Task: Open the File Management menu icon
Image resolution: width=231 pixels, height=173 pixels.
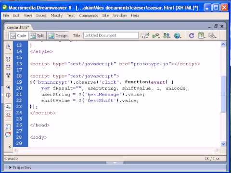Action: click(x=167, y=36)
